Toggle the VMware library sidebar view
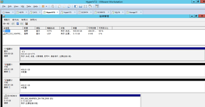 (76, 6)
